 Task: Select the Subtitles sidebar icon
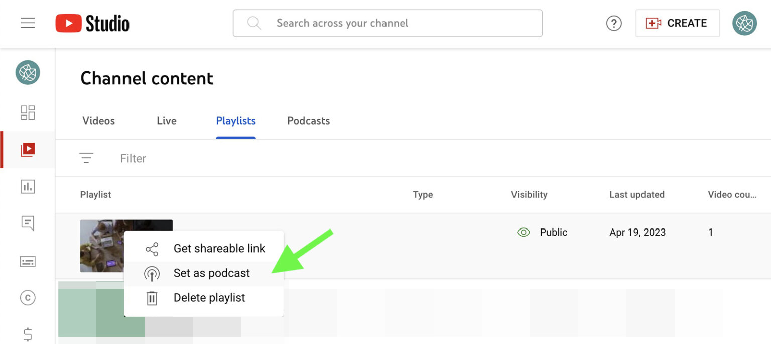[x=28, y=261]
